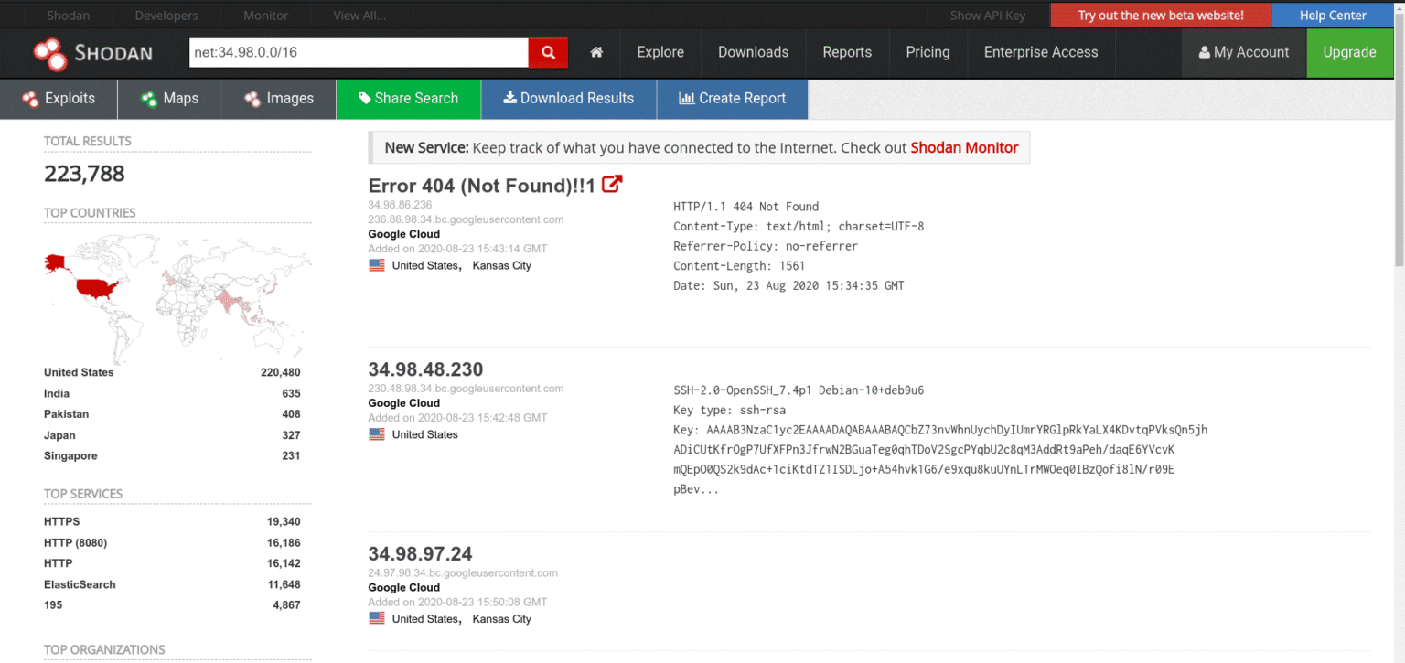1405x663 pixels.
Task: Click the Shodan Monitor link in the notice
Action: [x=963, y=146]
